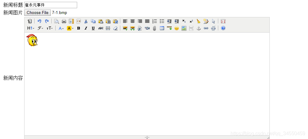Paste from Word
Screen dimensions: 308x139
[115, 21]
